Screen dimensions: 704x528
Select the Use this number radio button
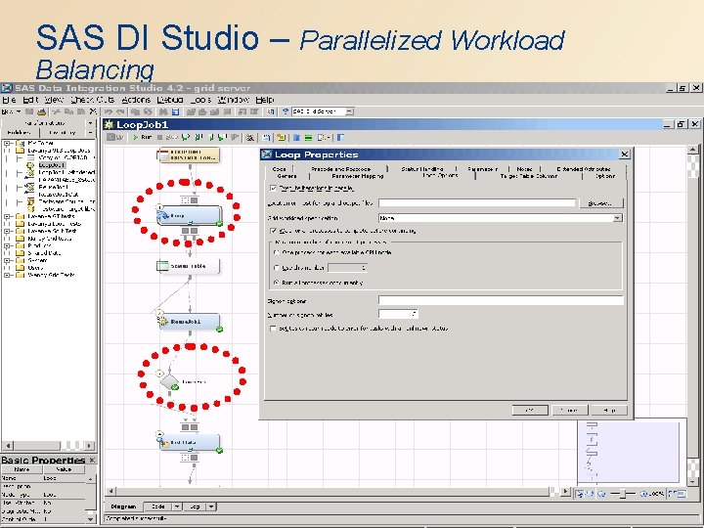pyautogui.click(x=277, y=268)
